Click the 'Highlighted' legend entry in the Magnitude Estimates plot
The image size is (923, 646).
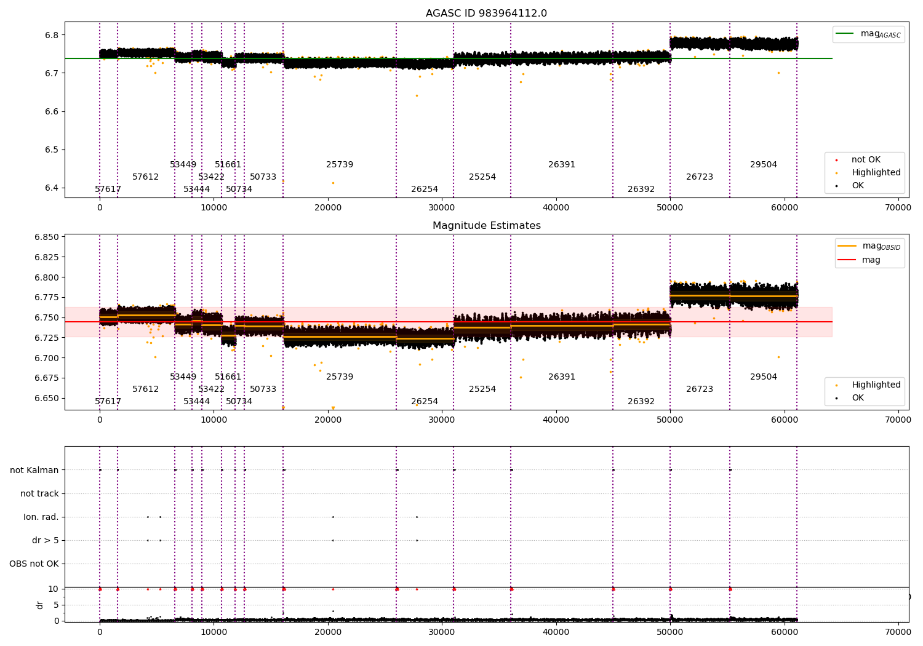tap(868, 385)
